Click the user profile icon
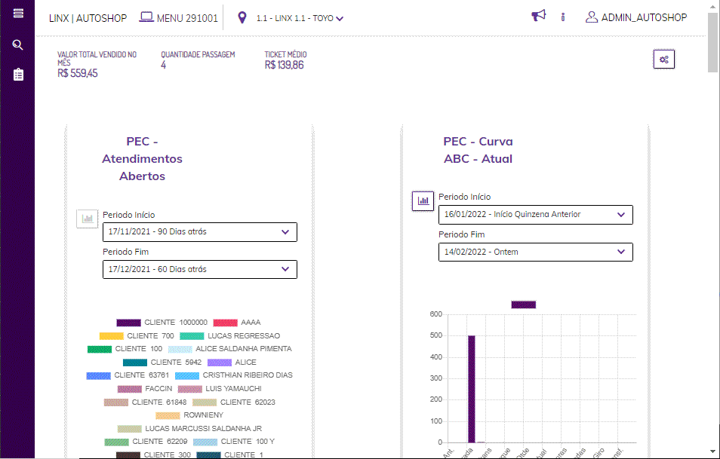 tap(592, 17)
